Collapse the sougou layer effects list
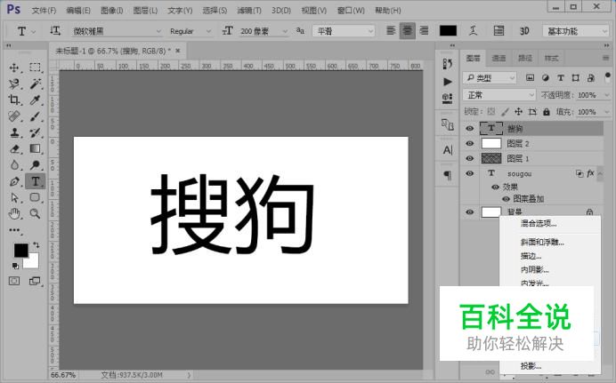 coord(600,173)
